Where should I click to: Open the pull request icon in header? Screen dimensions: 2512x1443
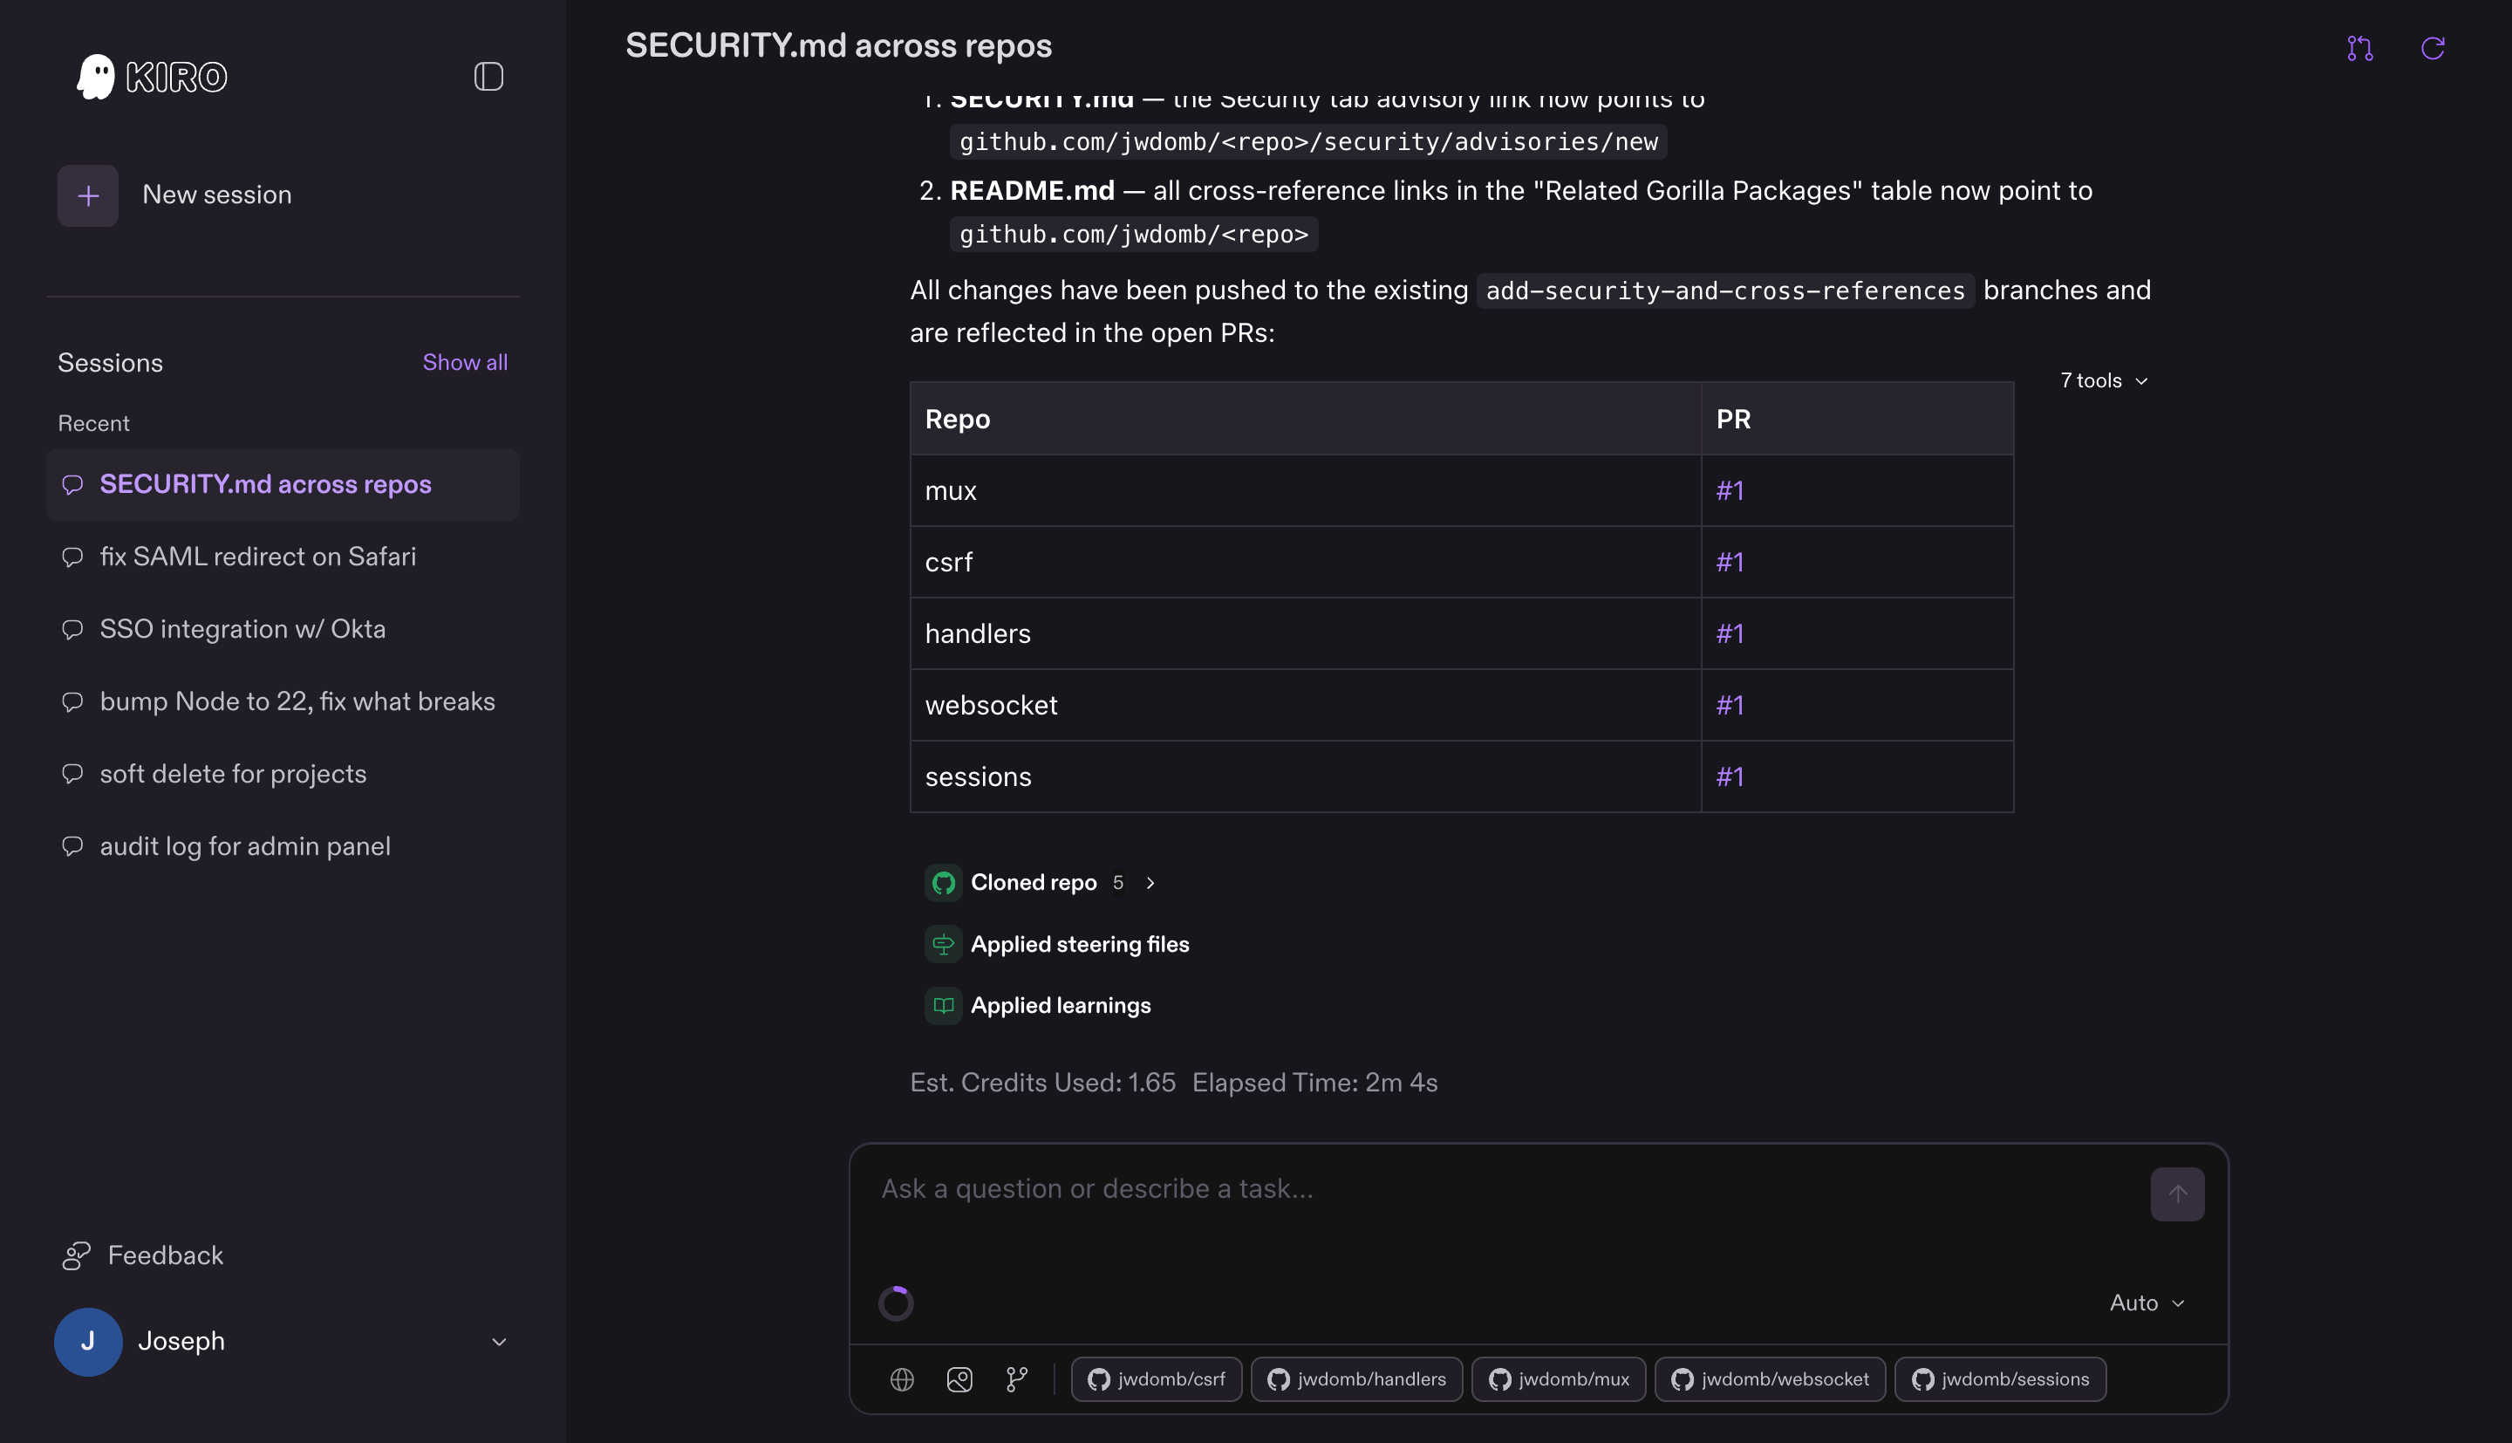[2359, 48]
